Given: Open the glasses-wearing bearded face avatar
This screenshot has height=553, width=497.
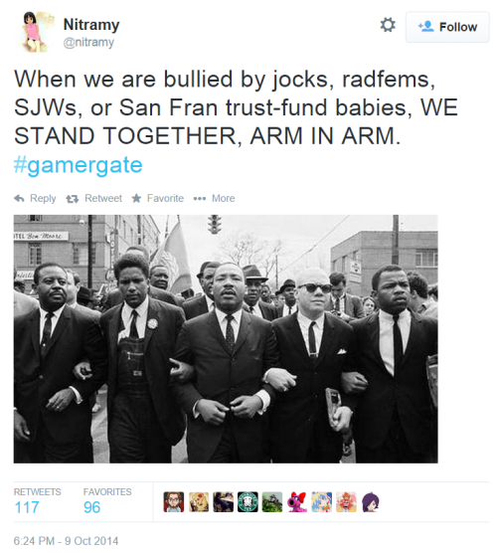Looking at the screenshot, I should [x=174, y=502].
